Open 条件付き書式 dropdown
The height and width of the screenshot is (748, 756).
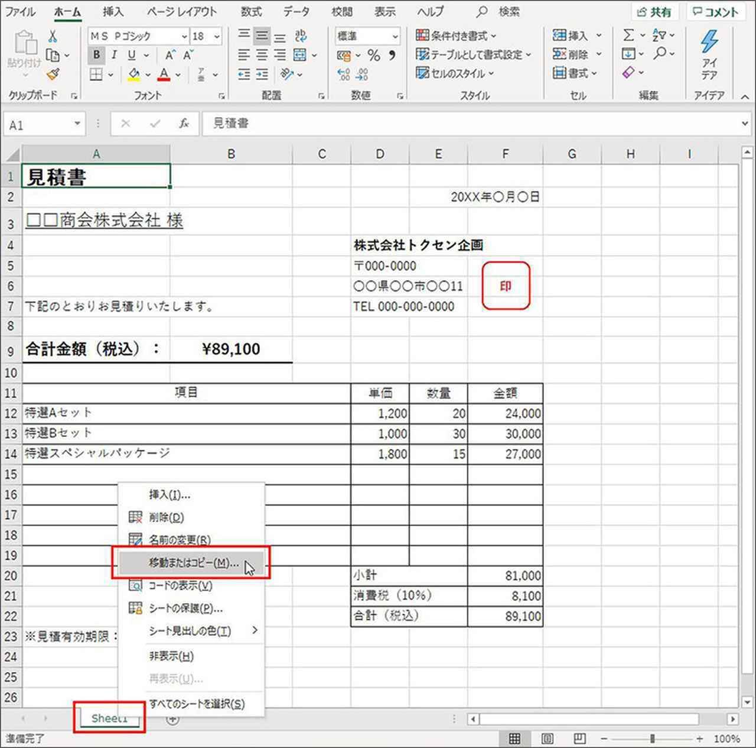click(x=456, y=36)
